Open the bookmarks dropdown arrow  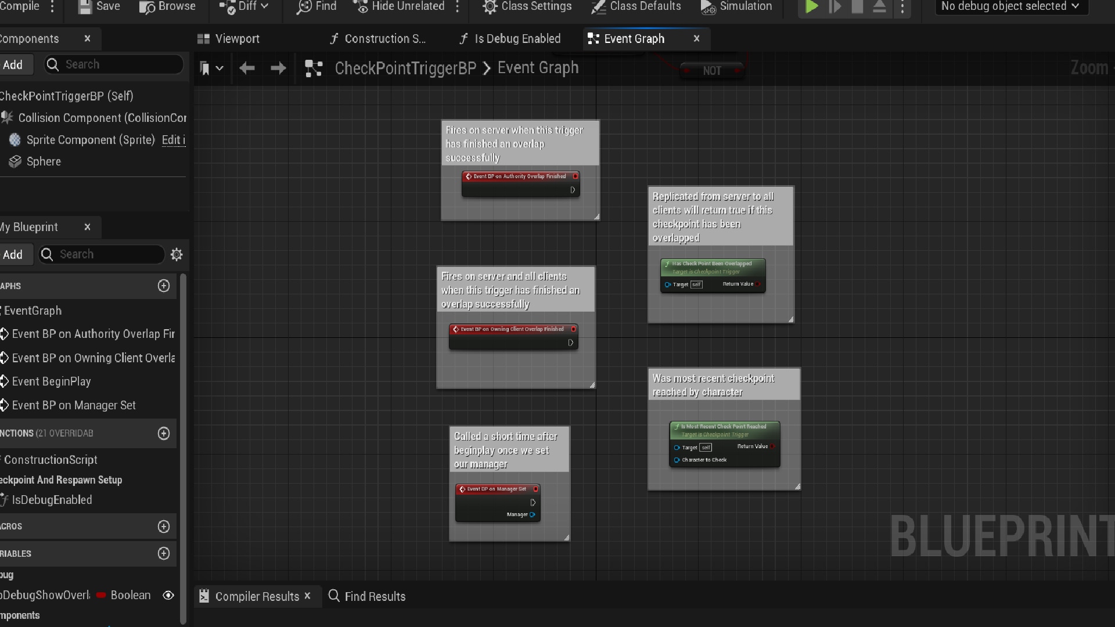coord(220,68)
